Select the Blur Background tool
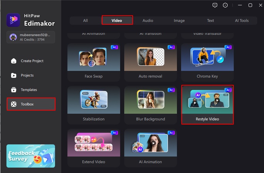 [x=151, y=105]
